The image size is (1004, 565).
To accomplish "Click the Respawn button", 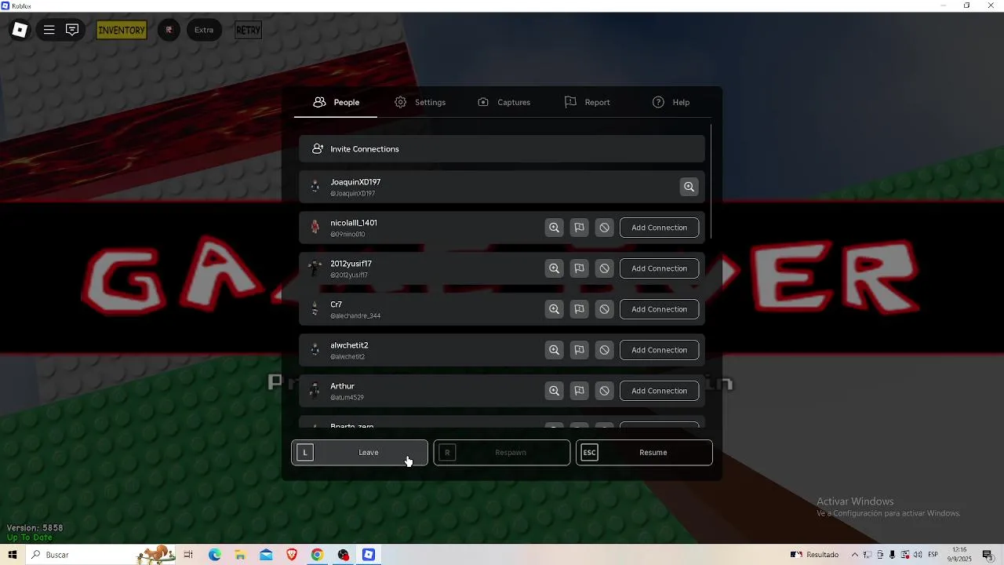I will click(502, 453).
